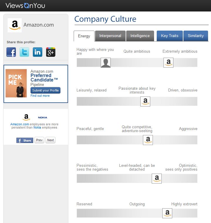211x223 pixels.
Task: Share profile on Google Plus
Action: 51,52
